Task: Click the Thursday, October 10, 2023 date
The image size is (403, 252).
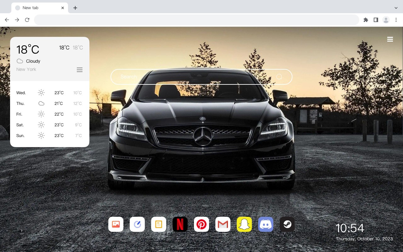Action: click(364, 239)
